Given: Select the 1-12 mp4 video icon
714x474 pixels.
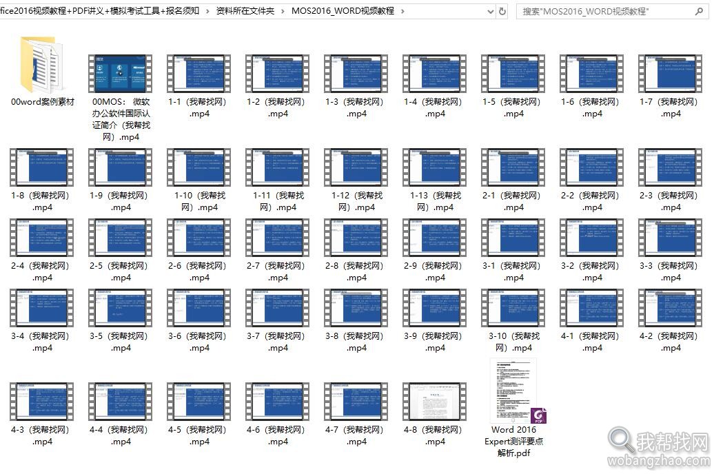Looking at the screenshot, I should click(356, 167).
